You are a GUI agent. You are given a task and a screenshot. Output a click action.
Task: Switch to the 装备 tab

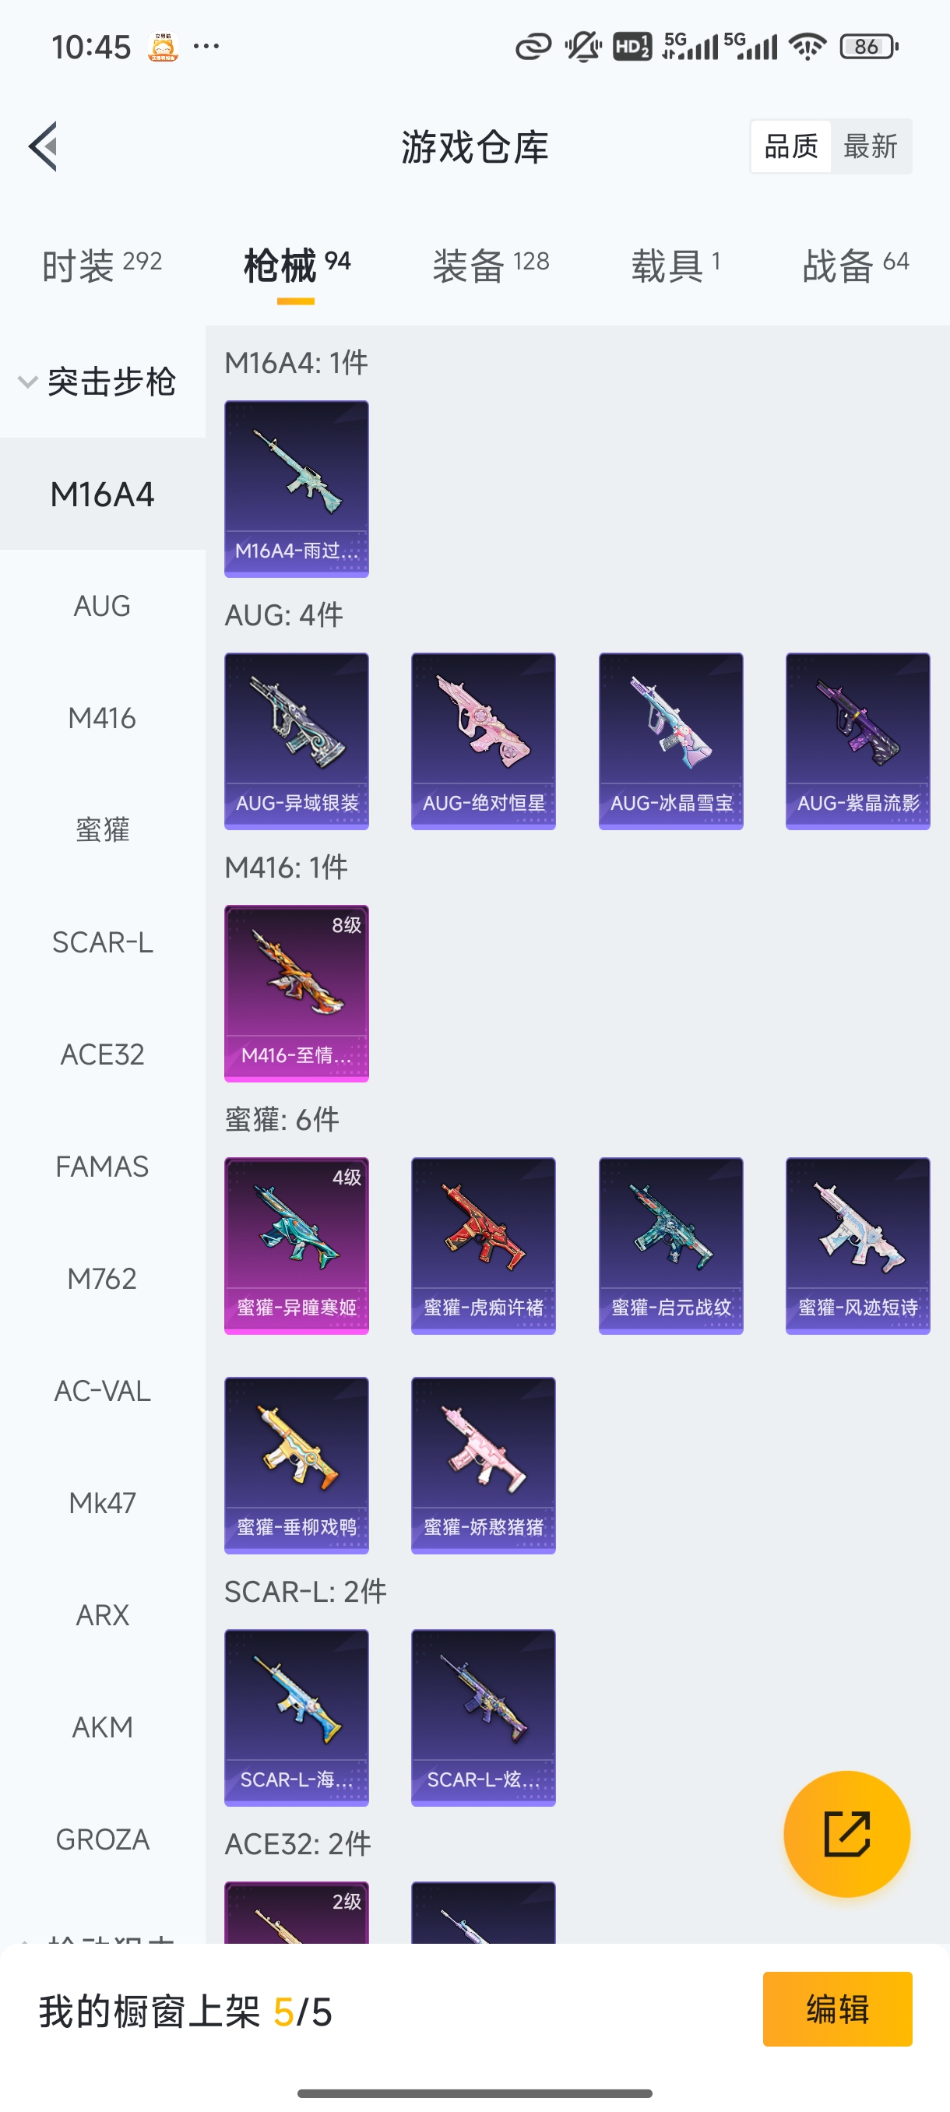pos(490,266)
